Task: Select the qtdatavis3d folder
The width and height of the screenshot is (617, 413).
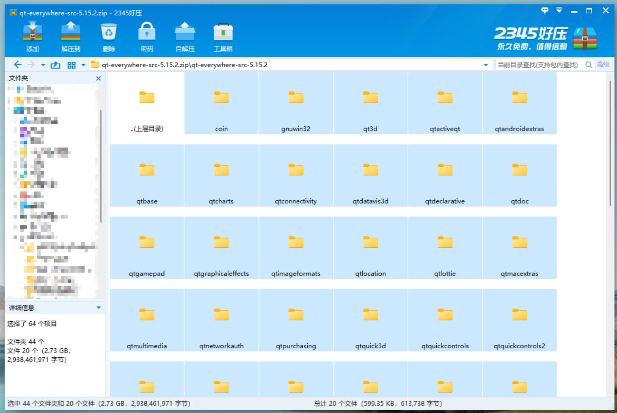Action: click(370, 175)
